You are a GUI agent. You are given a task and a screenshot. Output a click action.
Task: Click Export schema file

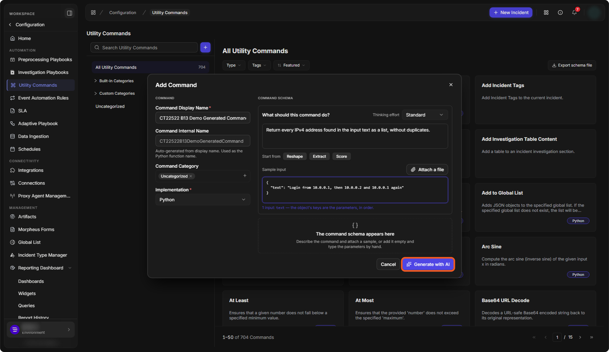(572, 65)
